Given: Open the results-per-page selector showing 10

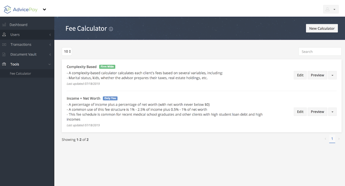Looking at the screenshot, I should 67,51.
